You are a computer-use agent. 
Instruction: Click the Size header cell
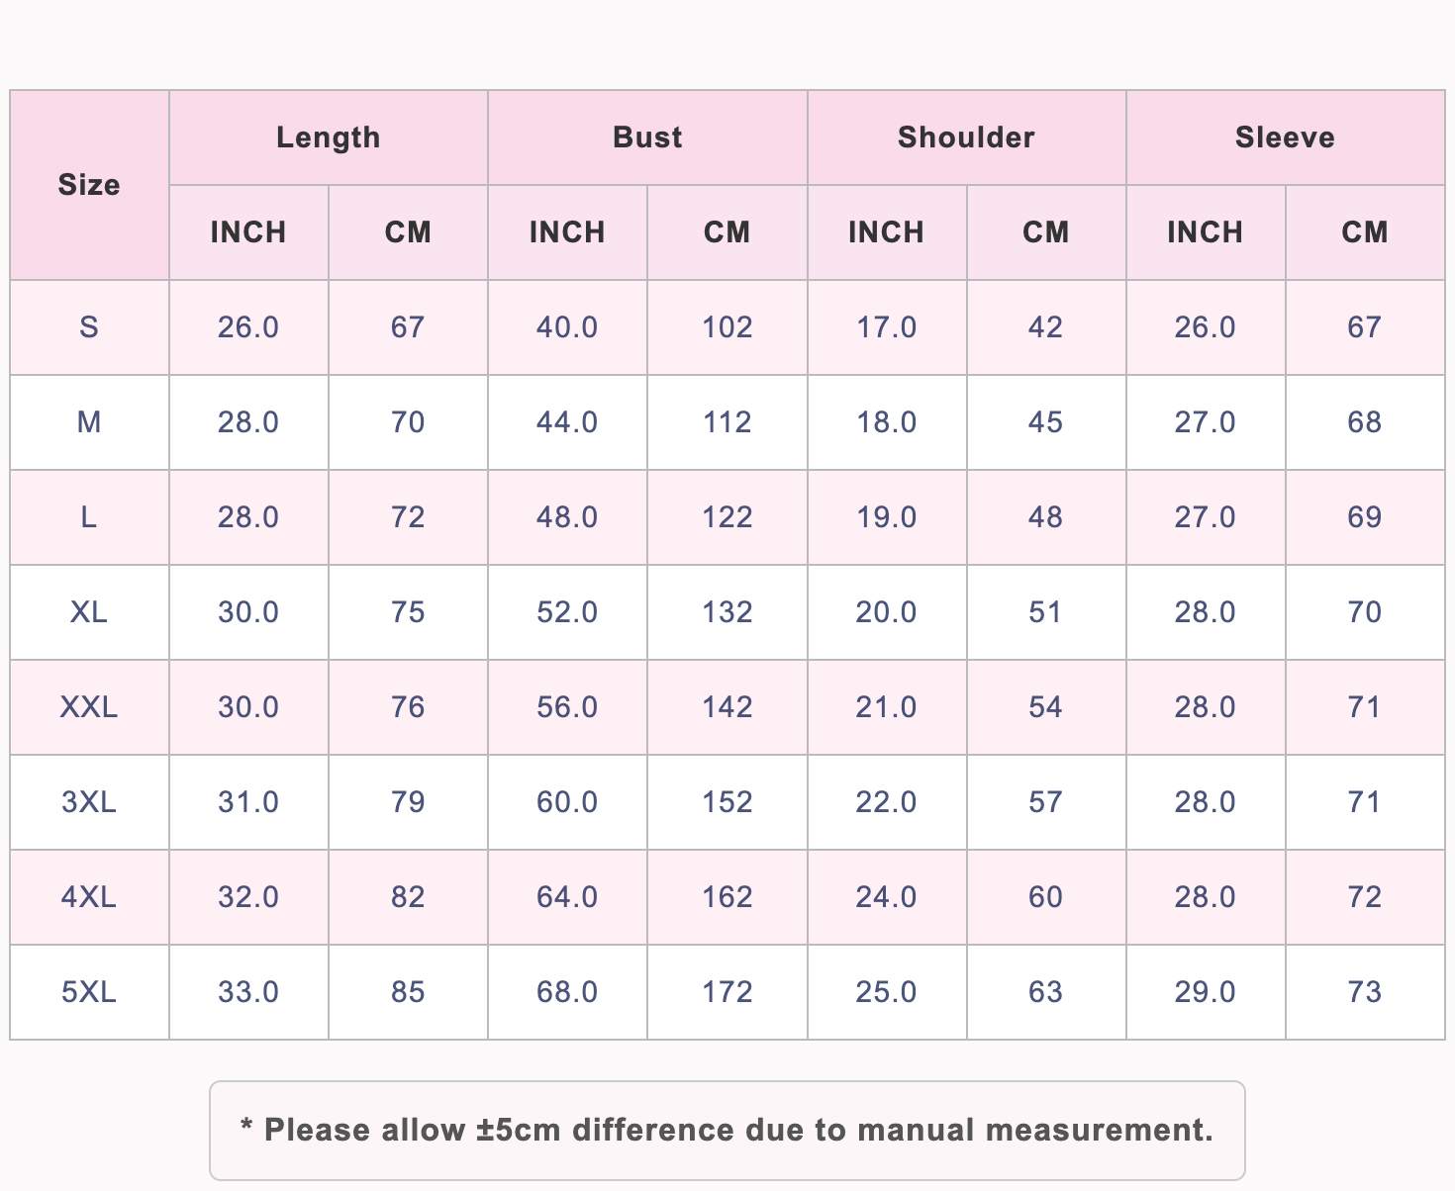[x=89, y=185]
